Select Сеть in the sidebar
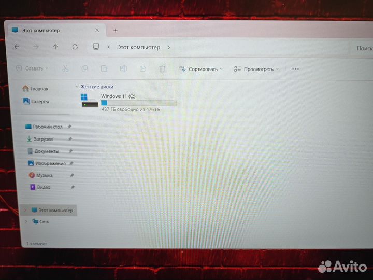The width and height of the screenshot is (373, 280). point(41,221)
